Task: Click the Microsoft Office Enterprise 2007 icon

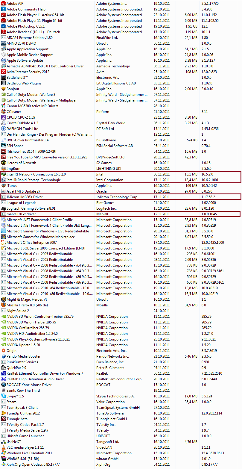Action: click(x=4, y=243)
